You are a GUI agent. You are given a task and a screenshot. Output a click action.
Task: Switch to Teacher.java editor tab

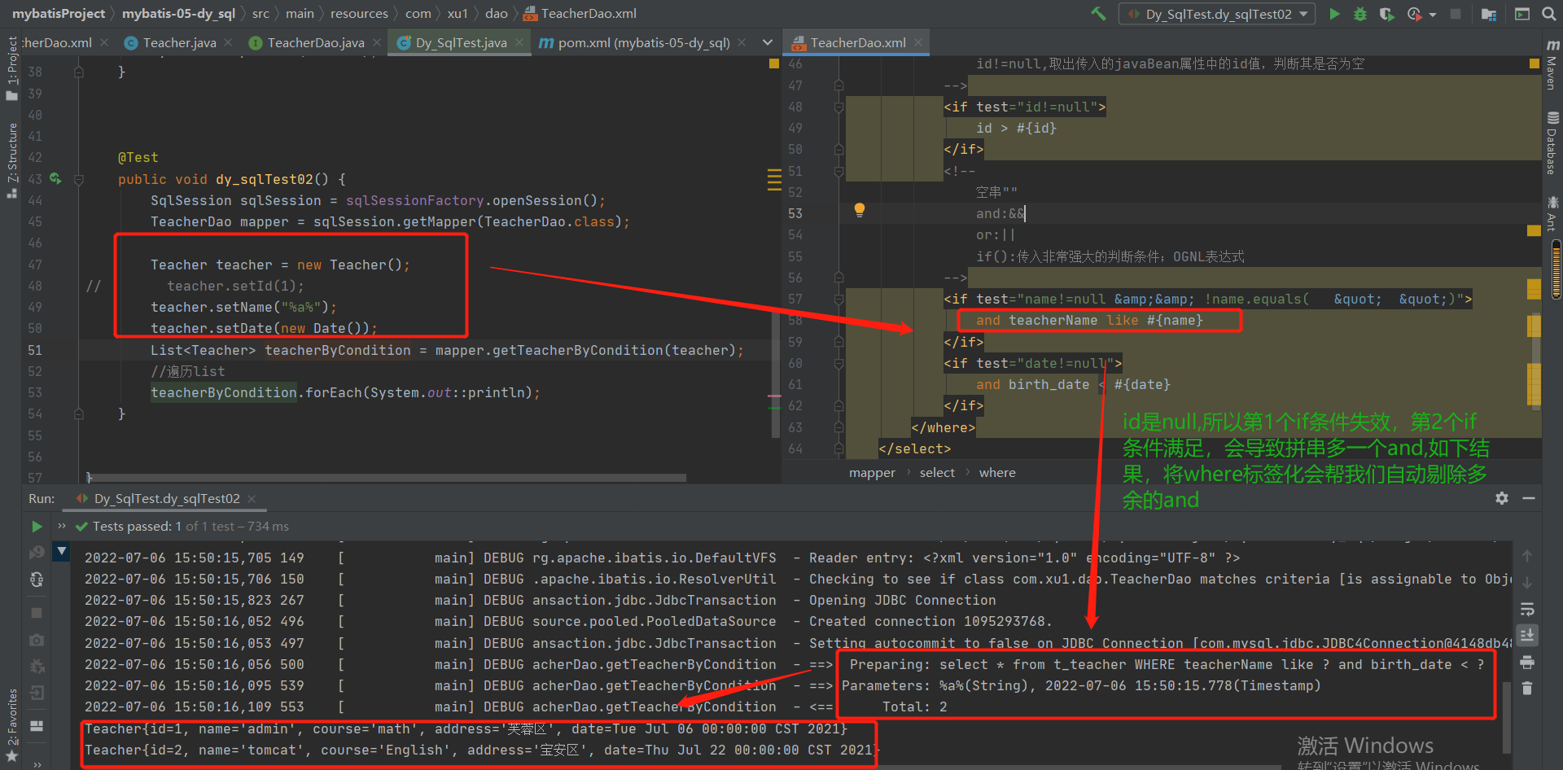click(179, 42)
